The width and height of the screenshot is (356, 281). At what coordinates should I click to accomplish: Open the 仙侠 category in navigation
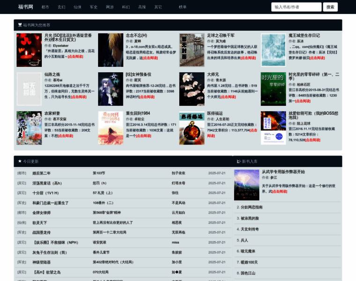tap(77, 7)
